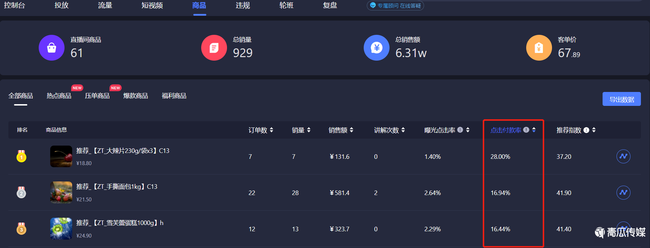Viewport: 650px width, 248px height.
Task: Click the 导出数据 export button
Action: [621, 99]
